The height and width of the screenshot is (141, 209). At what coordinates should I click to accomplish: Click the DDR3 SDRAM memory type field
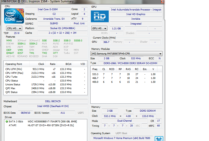[x=148, y=111]
